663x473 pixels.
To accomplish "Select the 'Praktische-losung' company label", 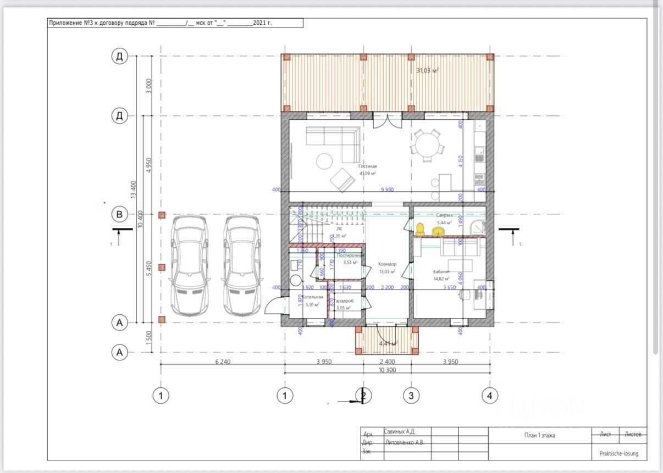I will pyautogui.click(x=619, y=454).
